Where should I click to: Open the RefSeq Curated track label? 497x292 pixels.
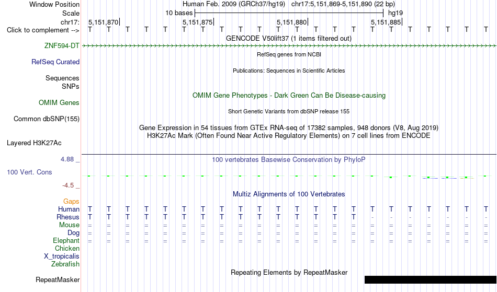[55, 62]
